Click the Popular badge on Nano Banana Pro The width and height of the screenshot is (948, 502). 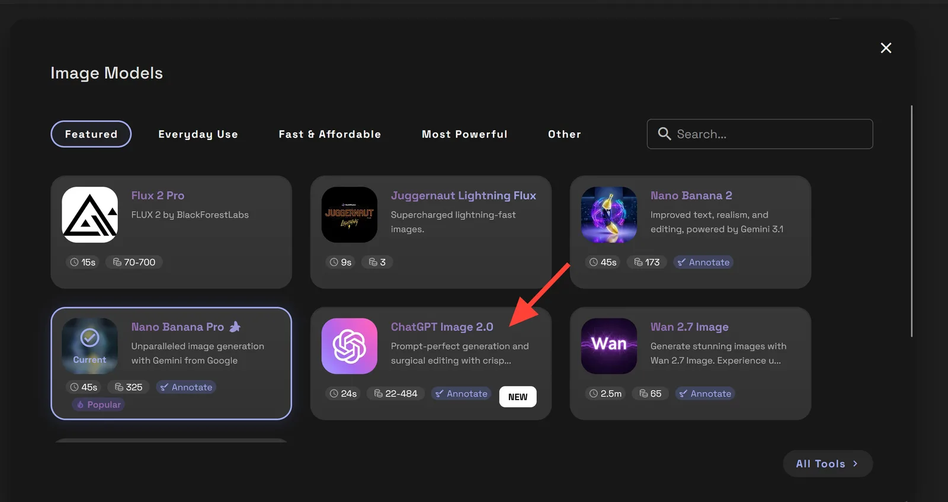[x=98, y=405]
